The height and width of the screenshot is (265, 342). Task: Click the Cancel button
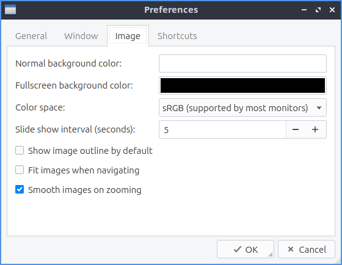(x=307, y=249)
